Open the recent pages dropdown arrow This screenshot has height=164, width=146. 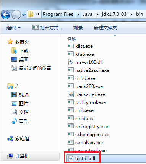pyautogui.click(x=24, y=15)
